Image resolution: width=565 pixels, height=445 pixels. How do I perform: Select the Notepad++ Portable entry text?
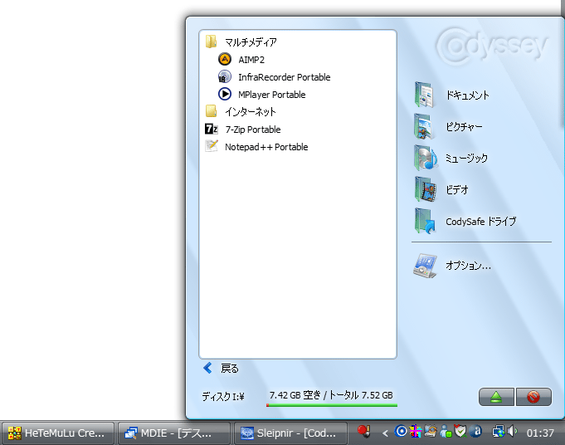[266, 147]
